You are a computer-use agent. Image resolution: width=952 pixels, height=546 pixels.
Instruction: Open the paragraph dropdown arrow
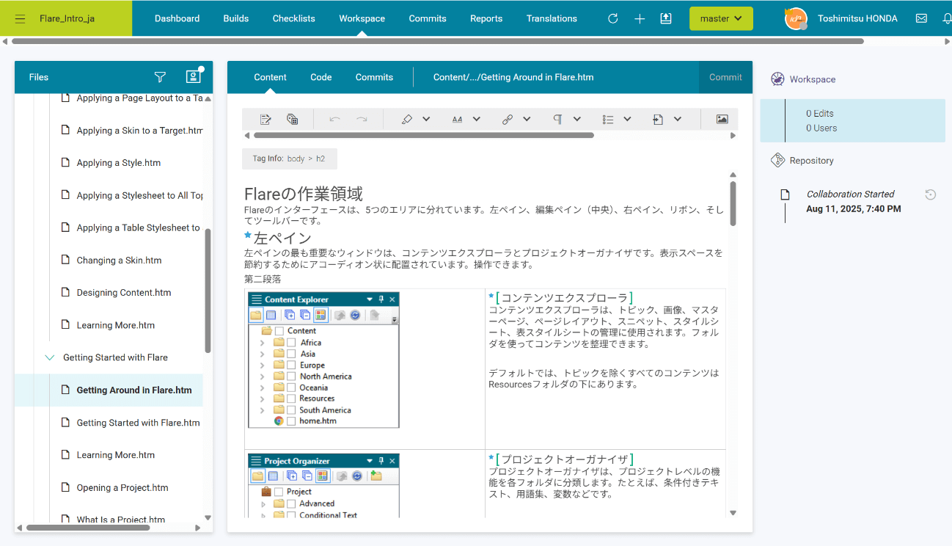[x=576, y=119]
